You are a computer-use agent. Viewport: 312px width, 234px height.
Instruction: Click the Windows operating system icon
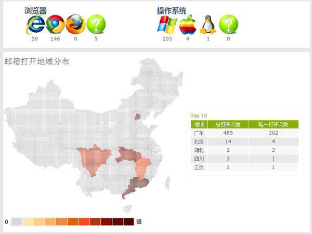pos(167,24)
